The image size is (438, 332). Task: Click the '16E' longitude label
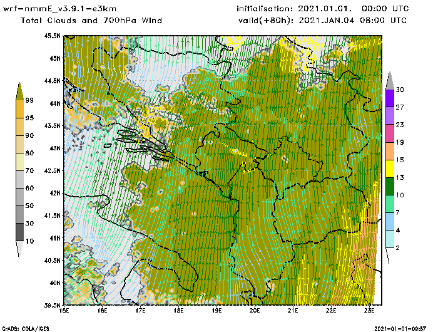coord(102,311)
